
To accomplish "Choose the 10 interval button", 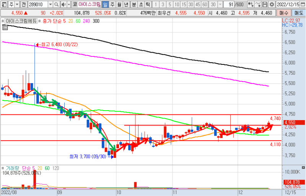I will [177, 4].
